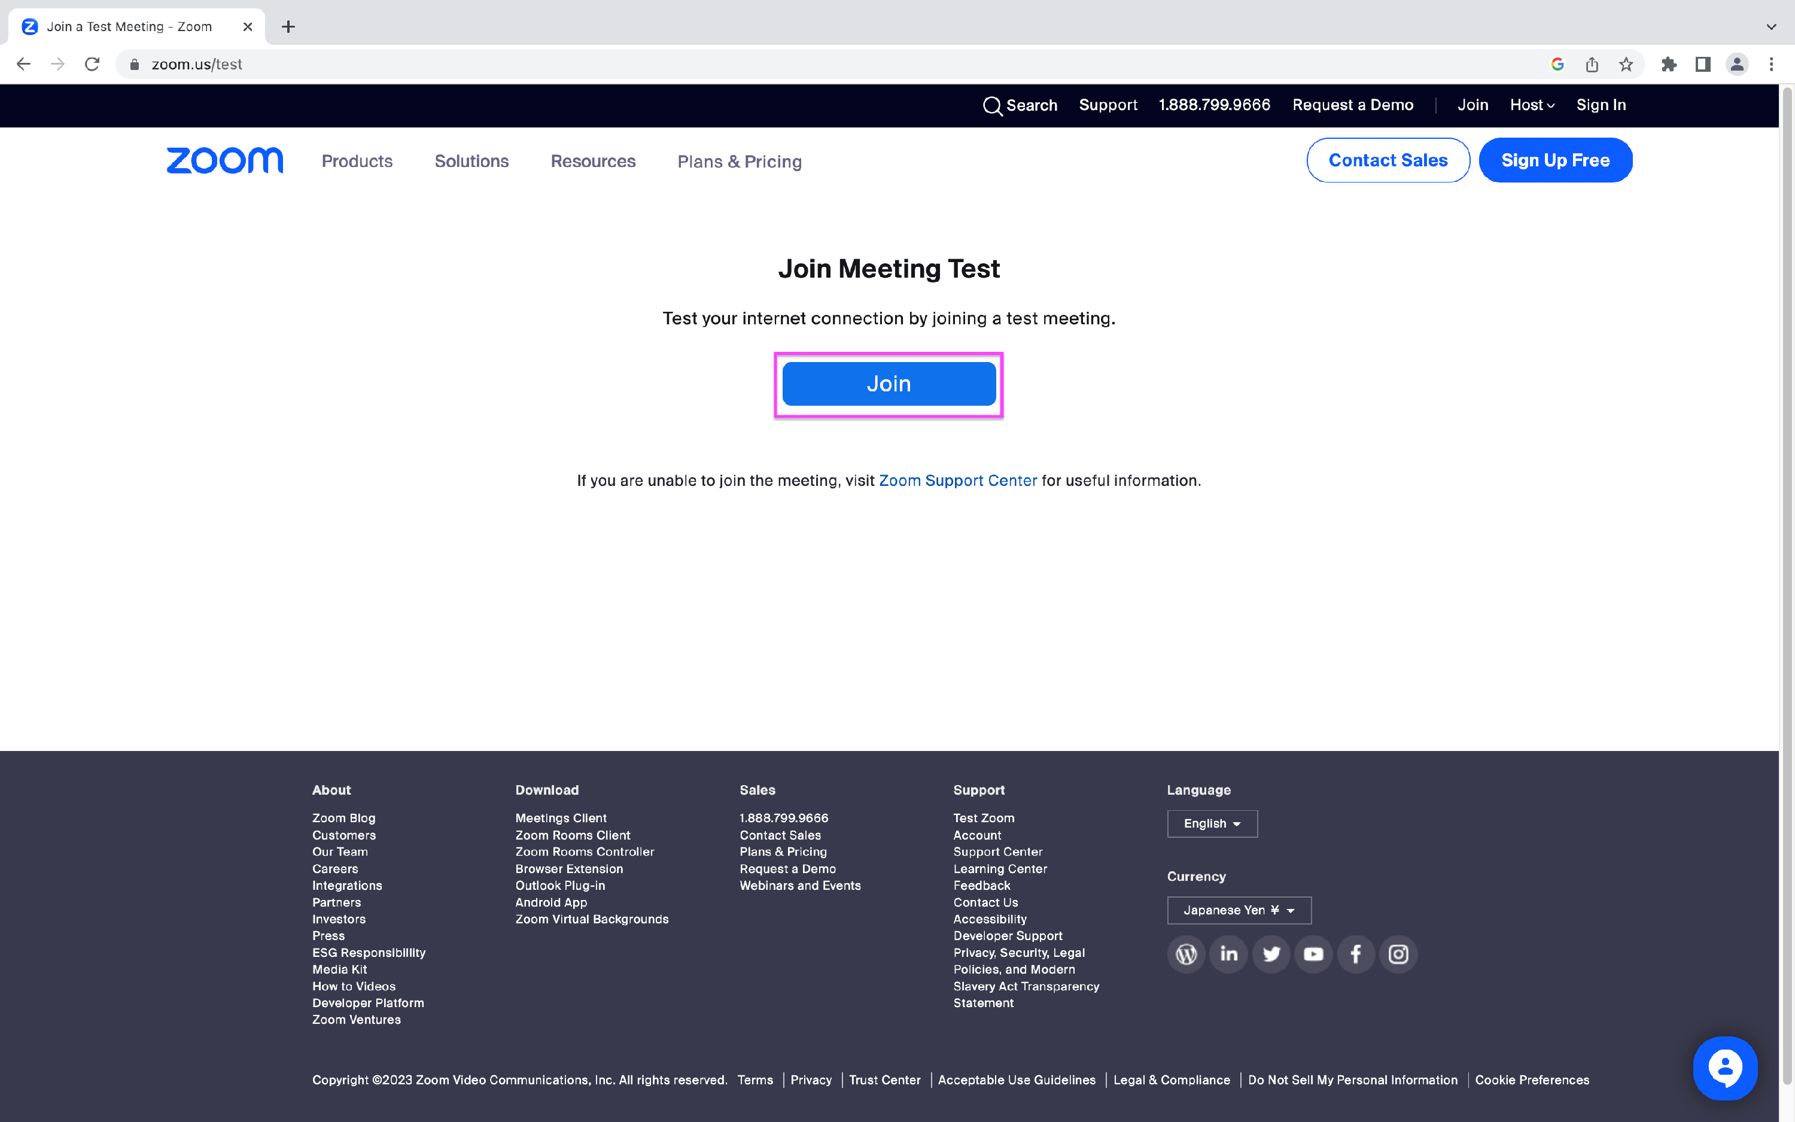
Task: Open the Zoom Support Center link
Action: 957,480
